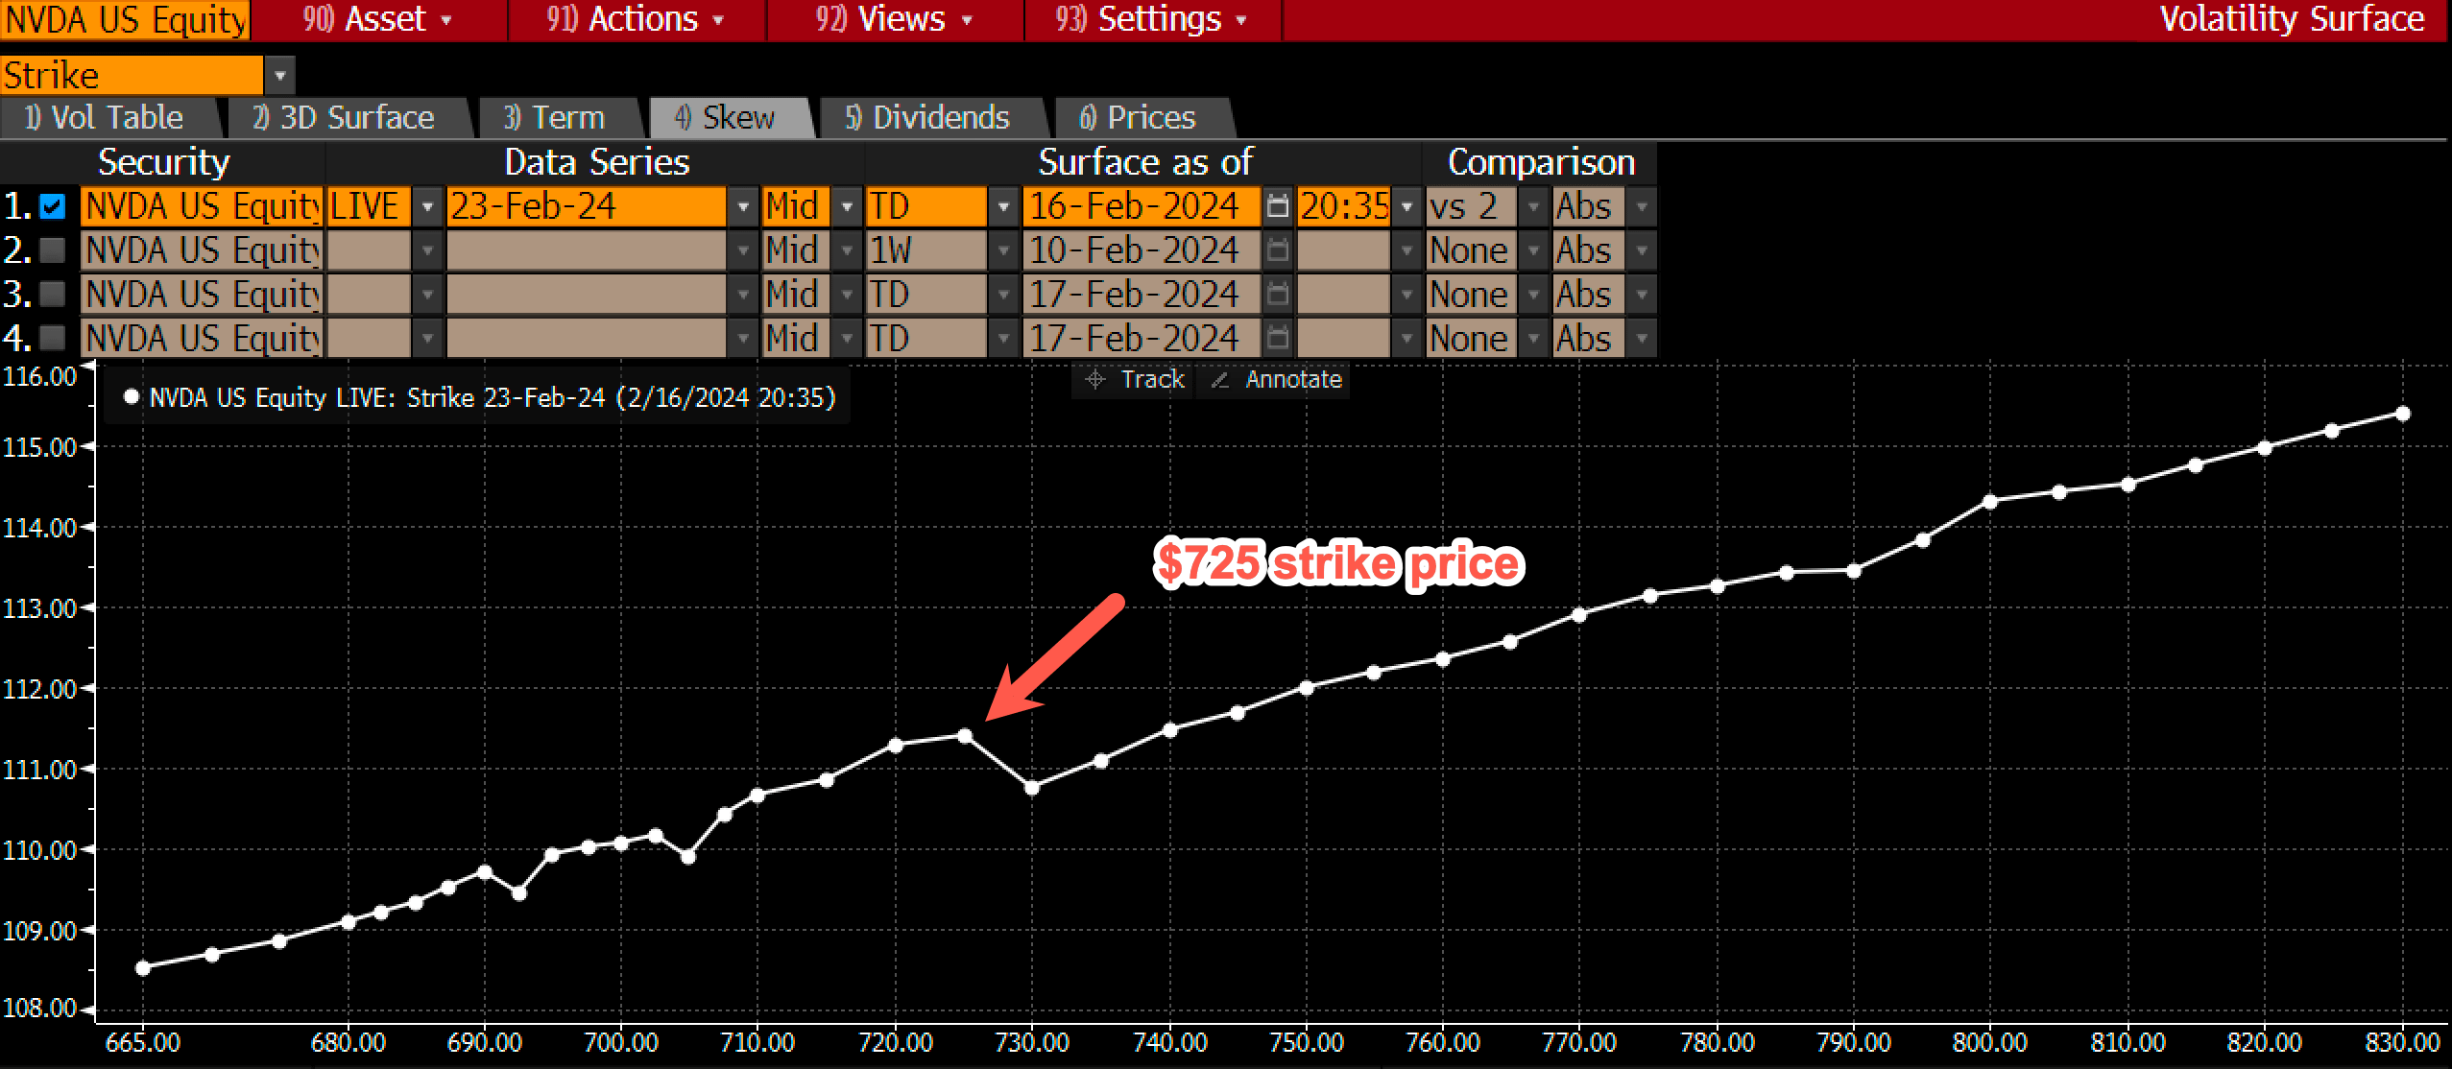2452x1069 pixels.
Task: Enable the row 4 security checkbox
Action: (x=53, y=338)
